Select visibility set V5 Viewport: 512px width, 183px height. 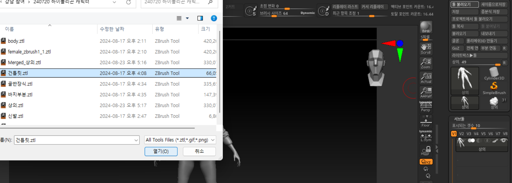[x=483, y=134]
